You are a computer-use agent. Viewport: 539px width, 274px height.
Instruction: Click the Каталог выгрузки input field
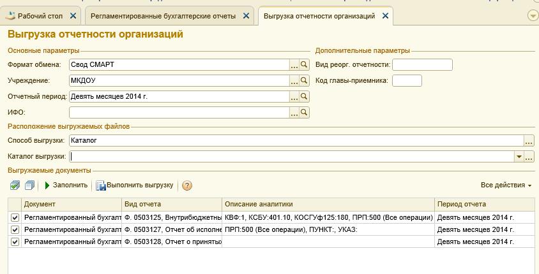[291, 156]
